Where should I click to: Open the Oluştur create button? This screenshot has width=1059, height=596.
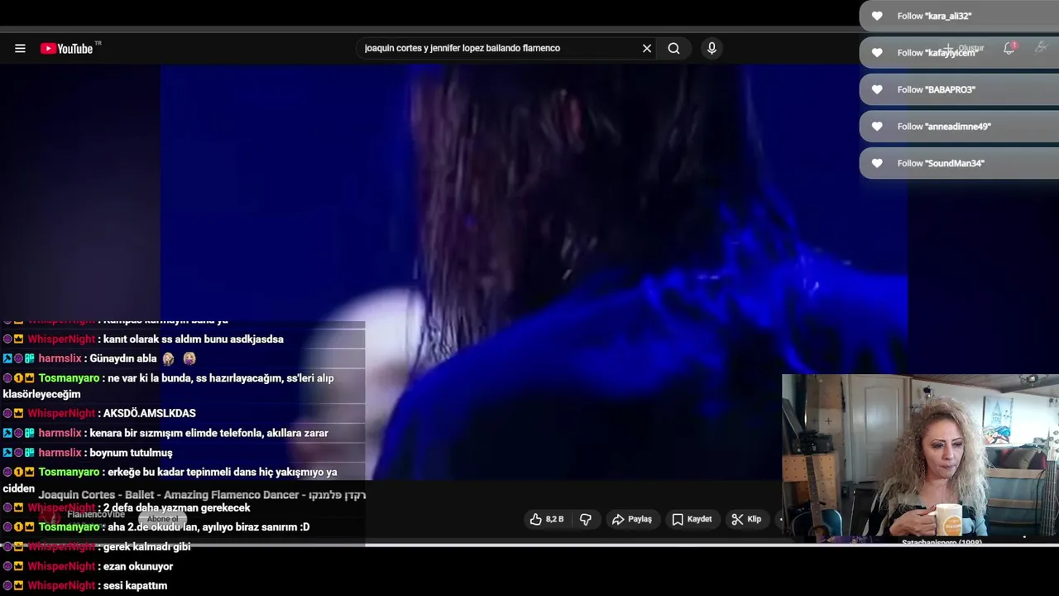coord(964,48)
